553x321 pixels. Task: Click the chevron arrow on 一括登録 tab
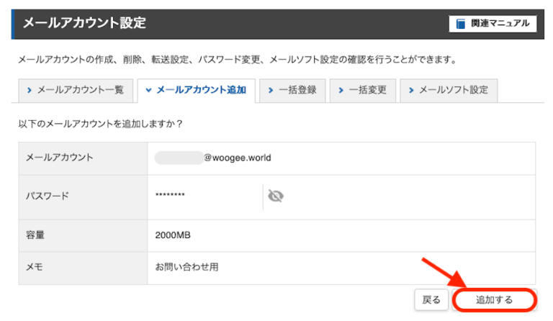click(271, 91)
